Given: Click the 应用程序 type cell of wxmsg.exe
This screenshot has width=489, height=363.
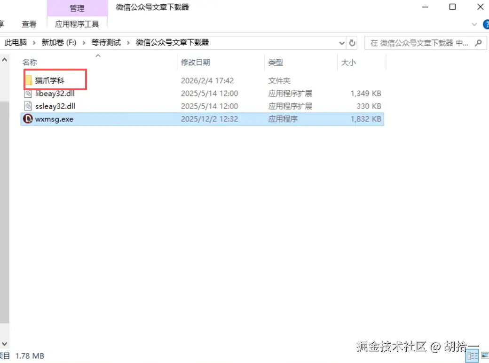Looking at the screenshot, I should (x=283, y=119).
